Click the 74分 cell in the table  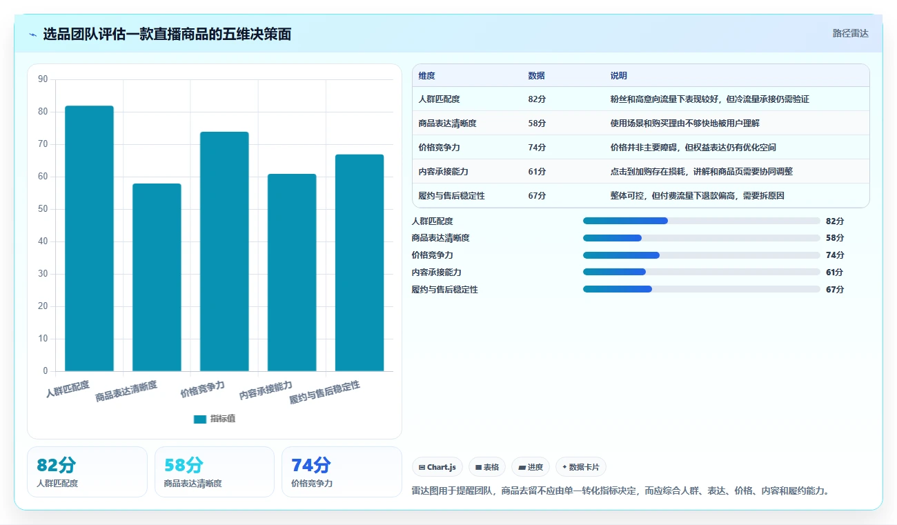click(538, 148)
